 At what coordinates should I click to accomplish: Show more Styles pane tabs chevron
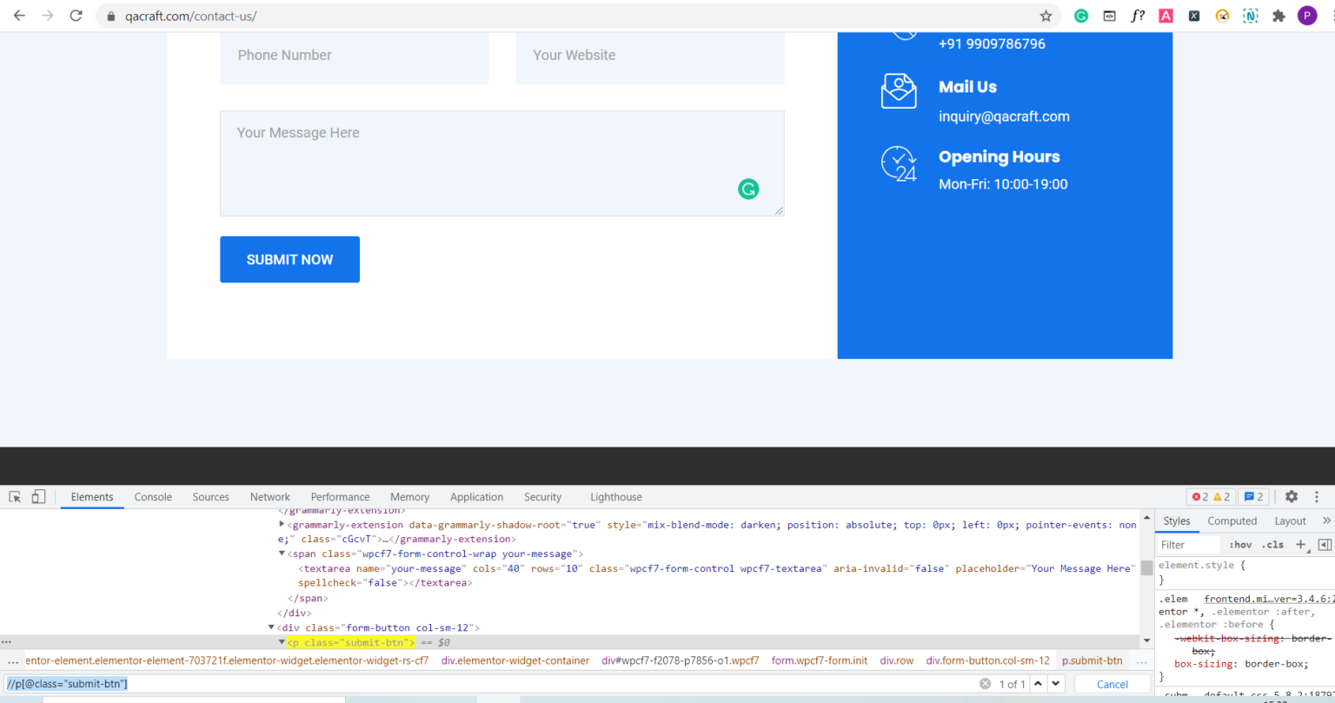[1326, 521]
